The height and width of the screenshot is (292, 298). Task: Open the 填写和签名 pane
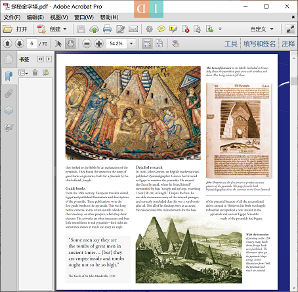coord(259,44)
